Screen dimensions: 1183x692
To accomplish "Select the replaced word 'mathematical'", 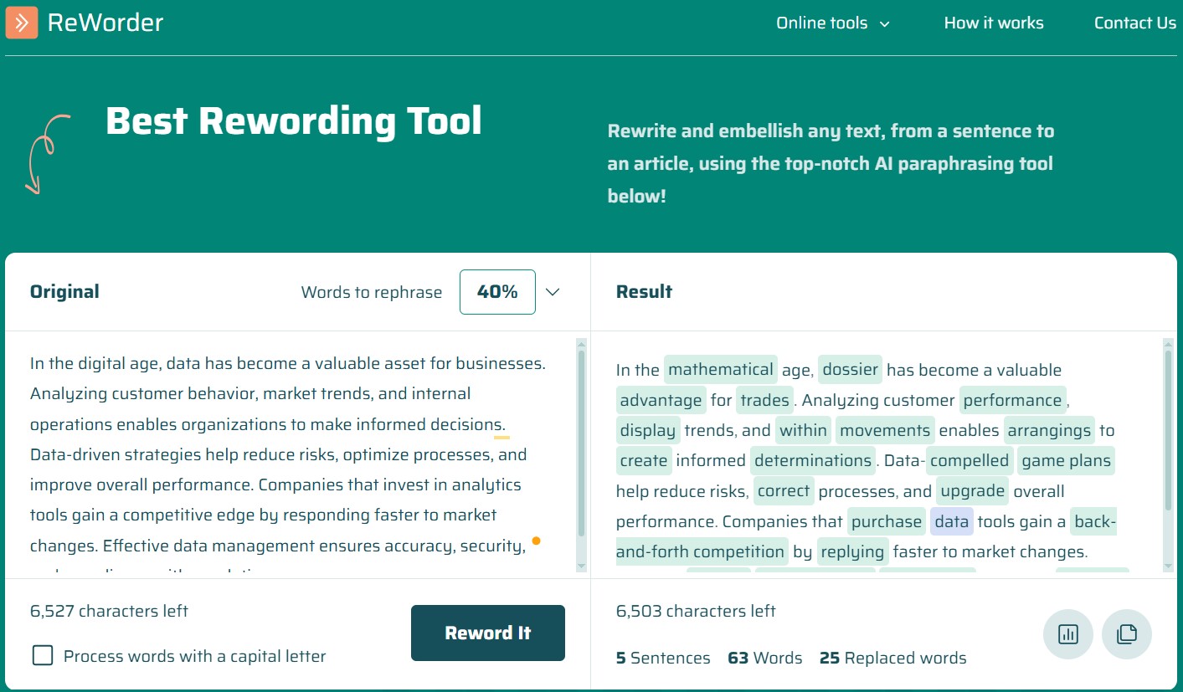I will [x=721, y=369].
